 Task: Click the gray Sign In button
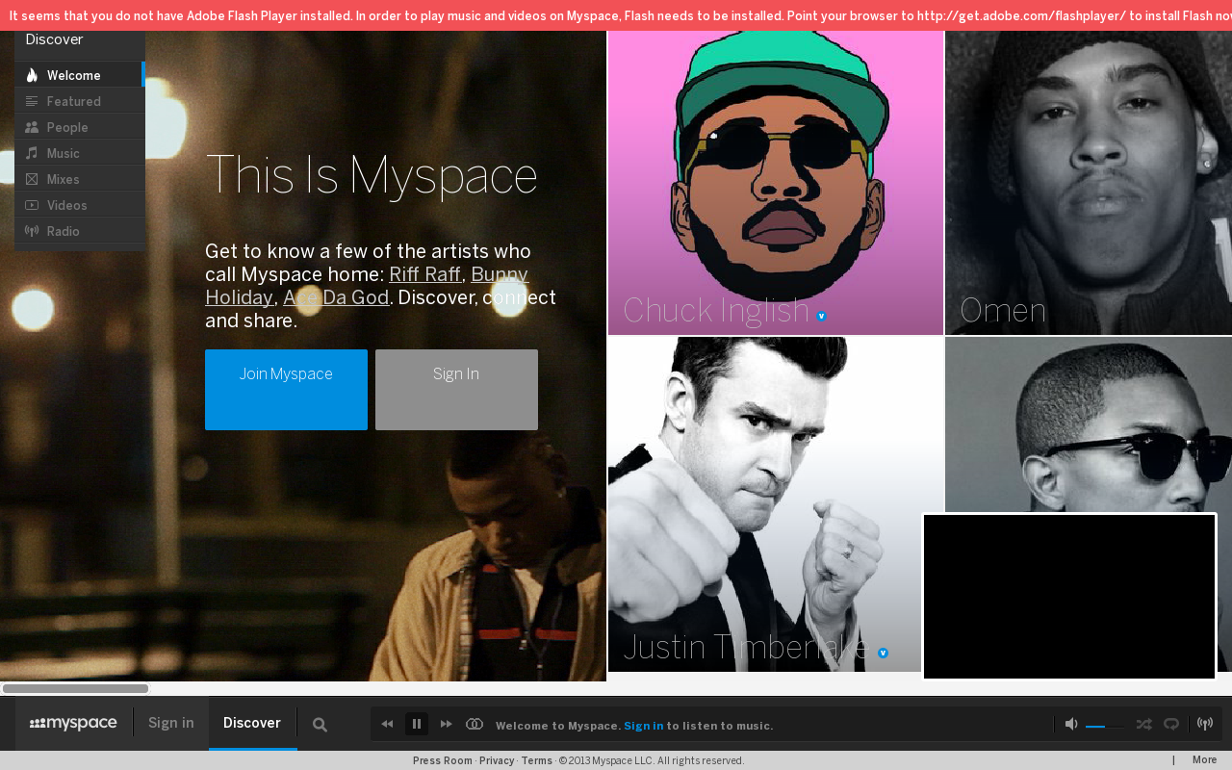click(x=456, y=390)
